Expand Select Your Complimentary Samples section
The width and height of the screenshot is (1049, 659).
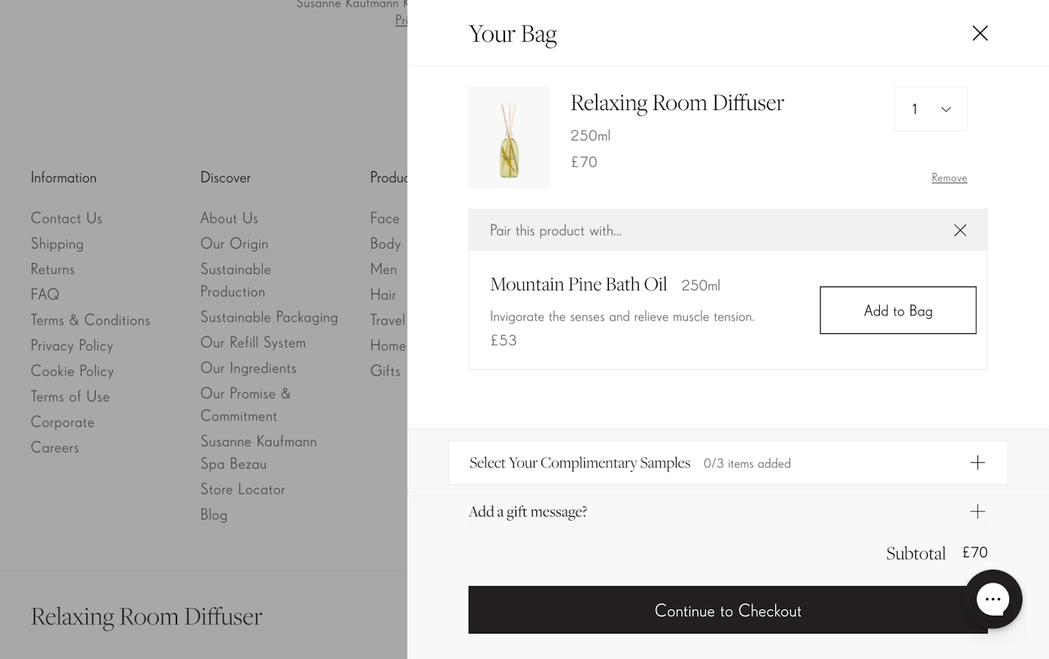click(728, 463)
